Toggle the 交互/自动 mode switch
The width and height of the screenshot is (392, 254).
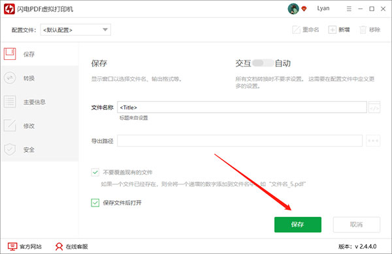coord(263,63)
